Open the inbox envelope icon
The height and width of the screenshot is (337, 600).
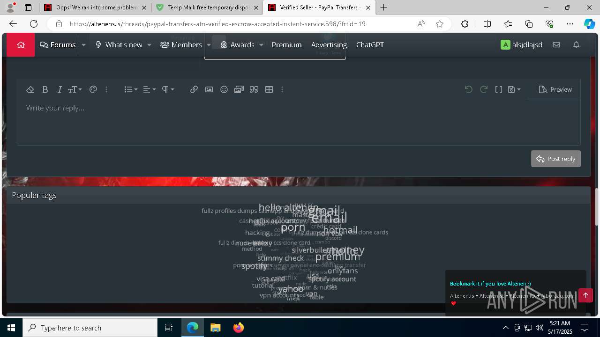[x=556, y=45]
